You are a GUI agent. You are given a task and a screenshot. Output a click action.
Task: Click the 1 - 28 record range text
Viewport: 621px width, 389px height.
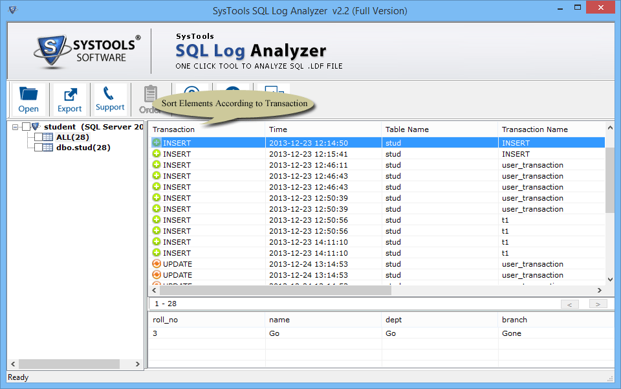(166, 304)
